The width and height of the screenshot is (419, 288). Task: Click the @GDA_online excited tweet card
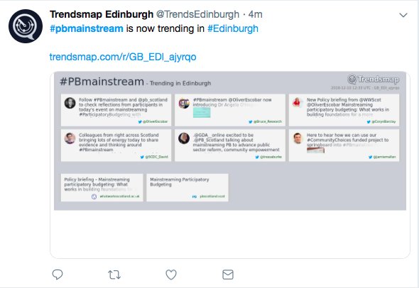tap(230, 145)
